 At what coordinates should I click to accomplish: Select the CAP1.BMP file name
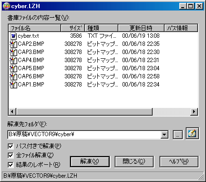31,85
